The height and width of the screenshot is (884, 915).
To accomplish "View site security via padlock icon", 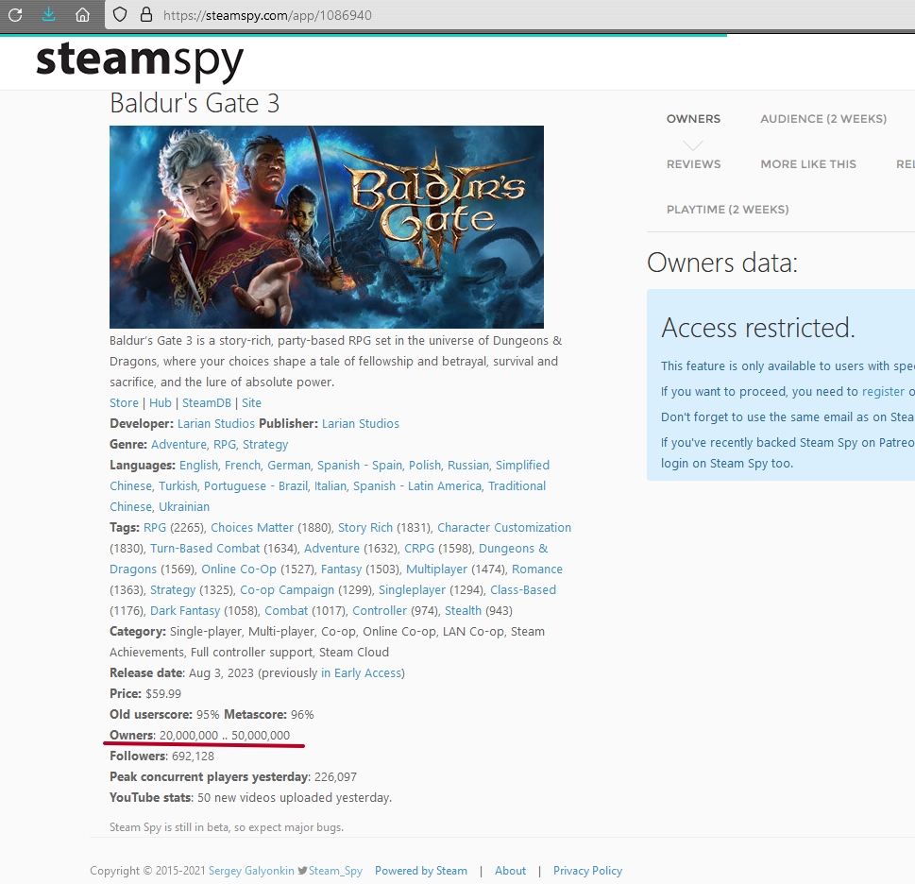I will click(x=146, y=14).
